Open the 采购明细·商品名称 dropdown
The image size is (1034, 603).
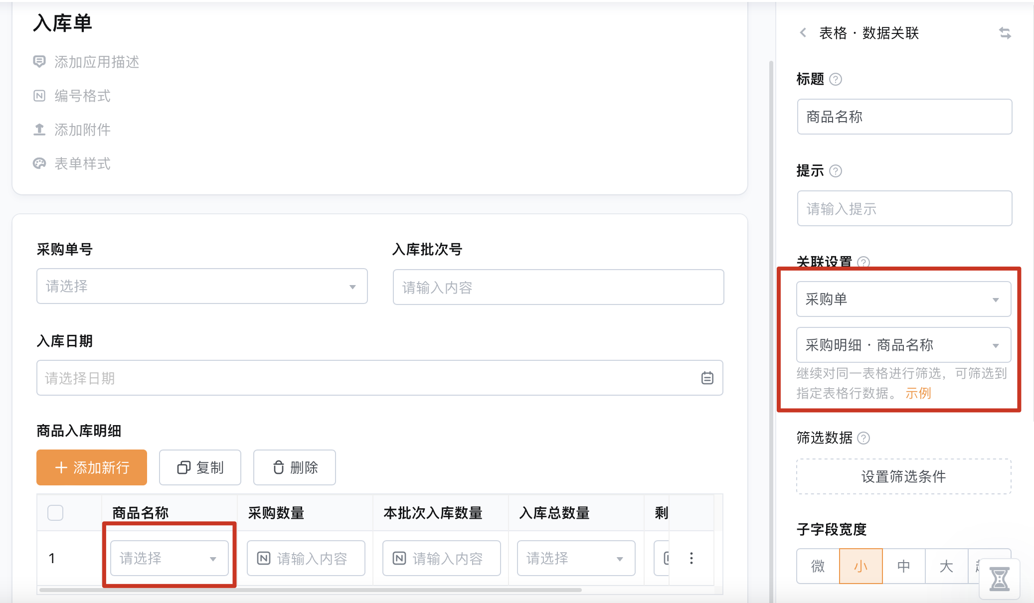[x=904, y=345]
